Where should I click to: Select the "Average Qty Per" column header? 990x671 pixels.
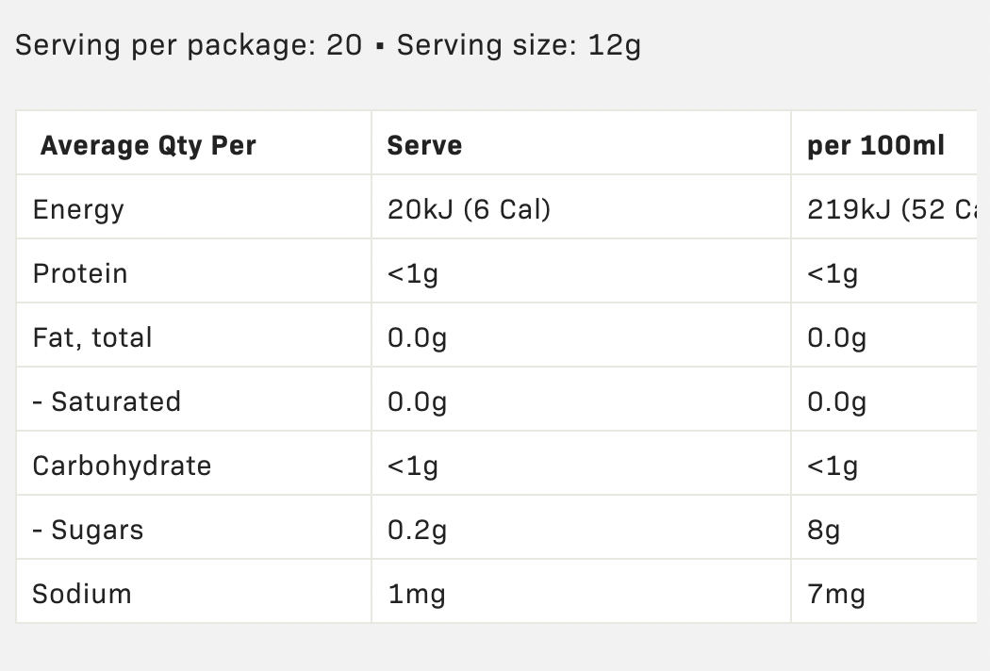point(148,146)
